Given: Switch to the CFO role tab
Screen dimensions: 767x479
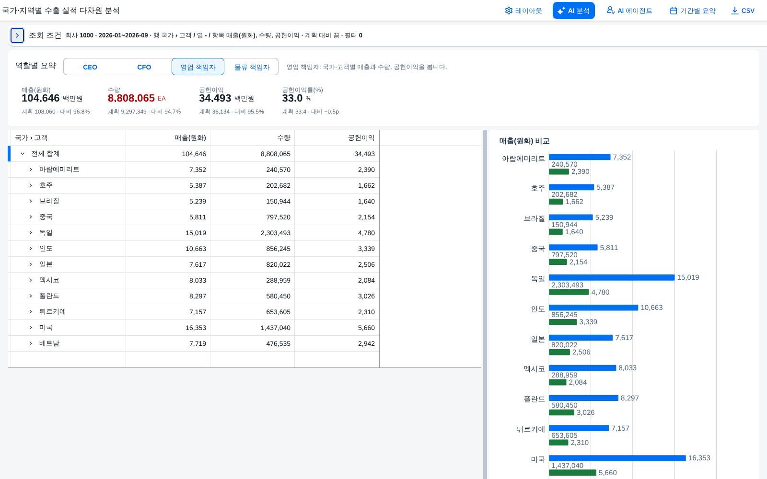Looking at the screenshot, I should click(144, 67).
